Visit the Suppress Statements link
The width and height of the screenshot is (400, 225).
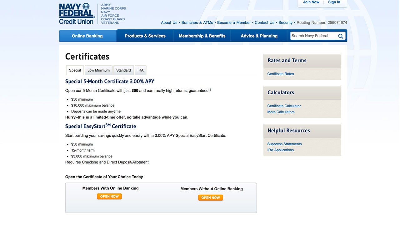[x=284, y=144]
